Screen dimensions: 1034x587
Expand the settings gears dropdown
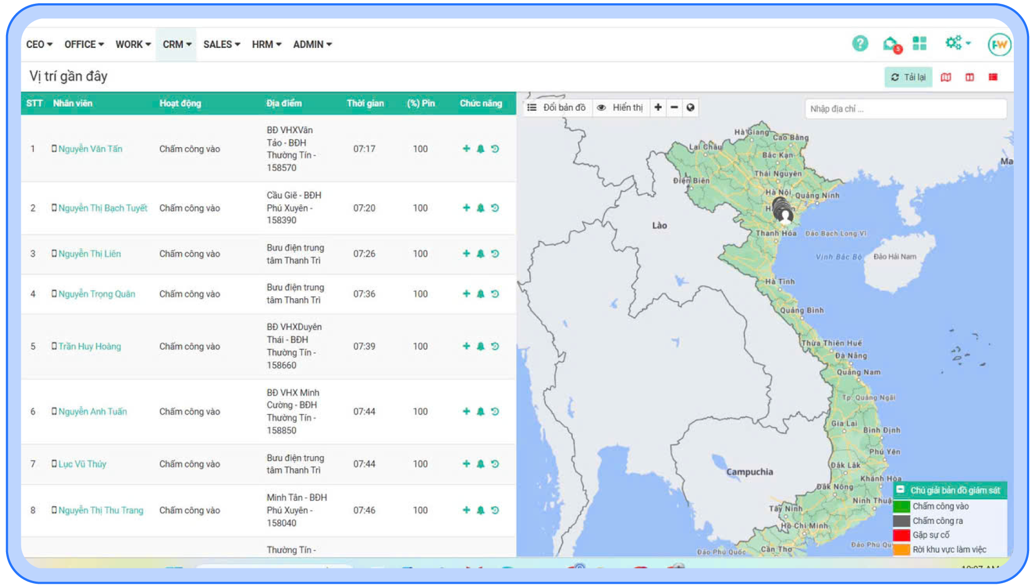pyautogui.click(x=958, y=43)
